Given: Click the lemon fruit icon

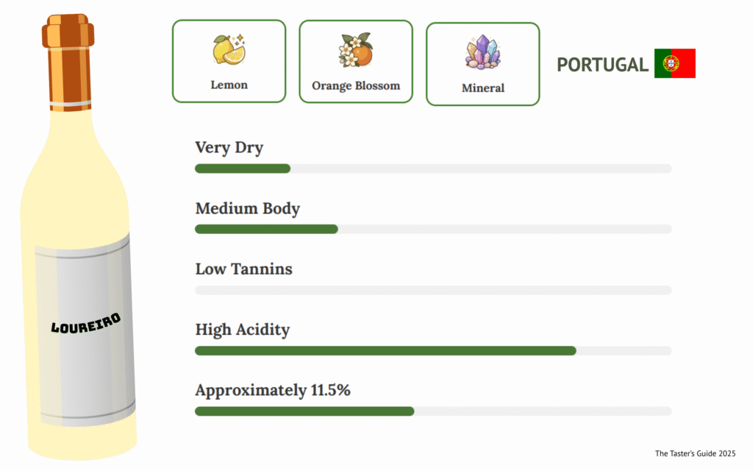Looking at the screenshot, I should [229, 50].
